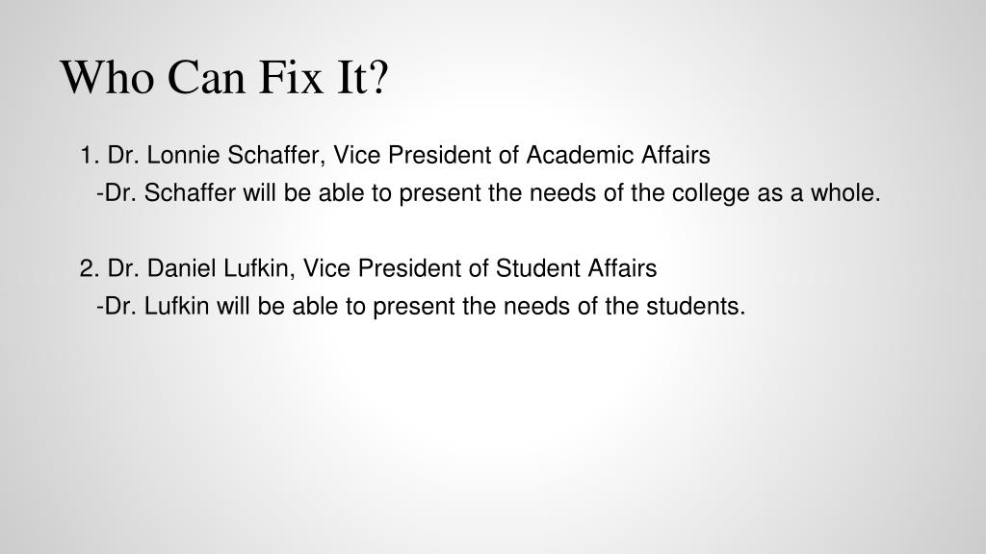
Task: Click the word 'college' in first sub-point
Action: point(711,193)
